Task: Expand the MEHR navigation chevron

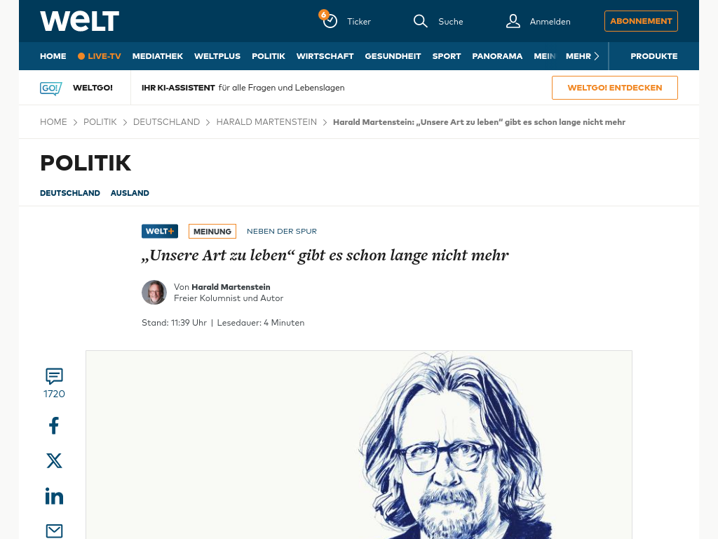Action: 597,56
